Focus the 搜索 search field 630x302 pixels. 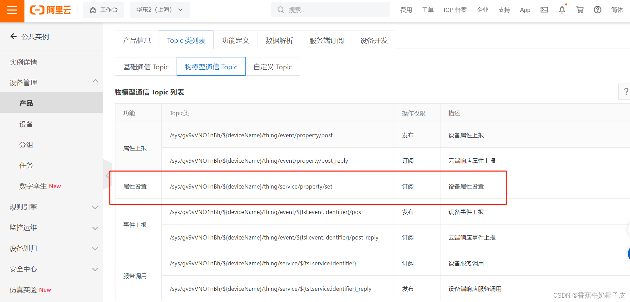330,10
